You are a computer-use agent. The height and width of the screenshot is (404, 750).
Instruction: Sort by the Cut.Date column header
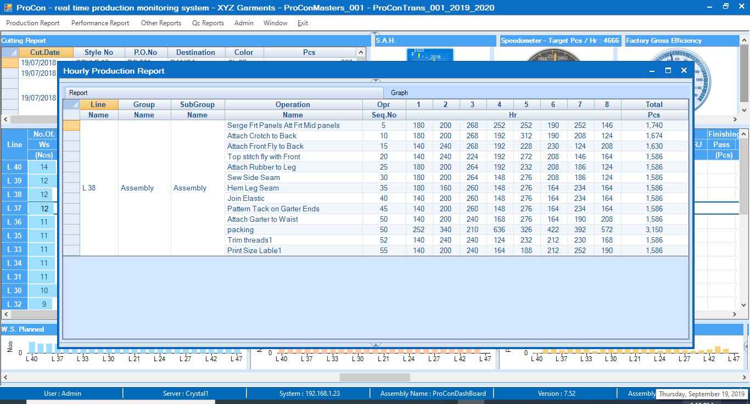click(46, 52)
